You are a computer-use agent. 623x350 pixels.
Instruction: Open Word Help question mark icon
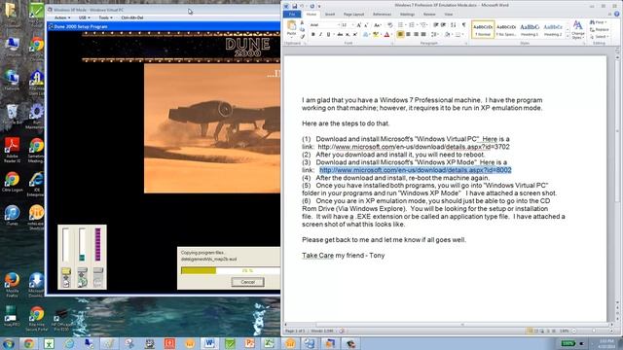click(x=617, y=14)
